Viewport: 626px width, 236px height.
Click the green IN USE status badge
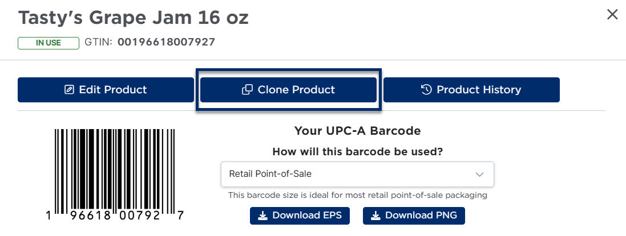pyautogui.click(x=49, y=43)
